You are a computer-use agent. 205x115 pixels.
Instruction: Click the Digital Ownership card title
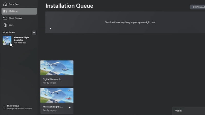pyautogui.click(x=52, y=79)
